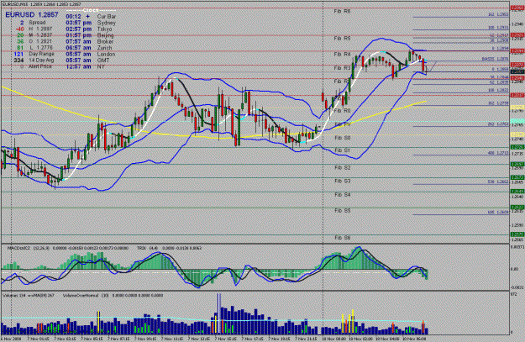
Task: Click the 1.2940 value on the price axis
Action: (517, 24)
